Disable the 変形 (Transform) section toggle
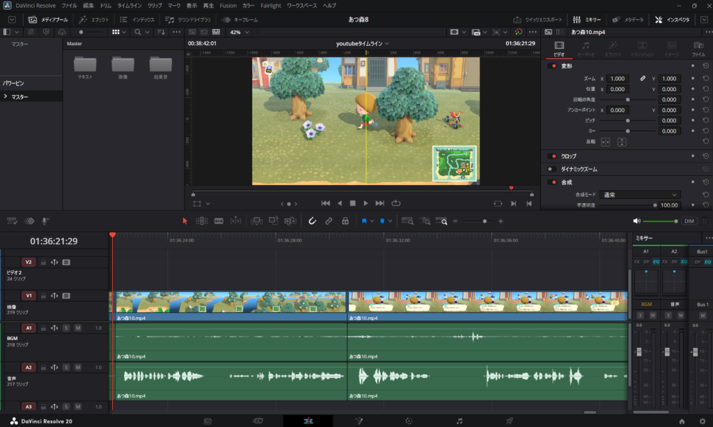Viewport: 713px width, 427px height. pyautogui.click(x=553, y=66)
